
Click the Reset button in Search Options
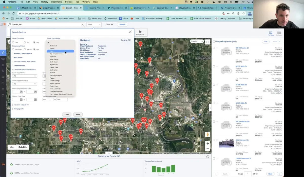click(x=78, y=114)
